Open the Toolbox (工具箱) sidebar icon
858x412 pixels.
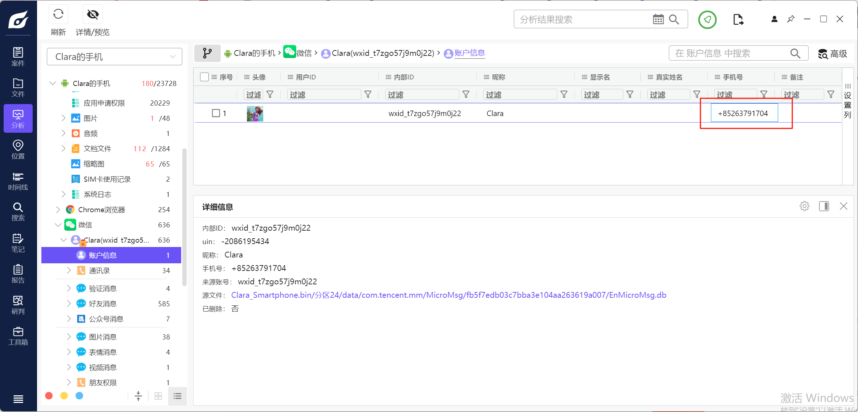(x=18, y=336)
